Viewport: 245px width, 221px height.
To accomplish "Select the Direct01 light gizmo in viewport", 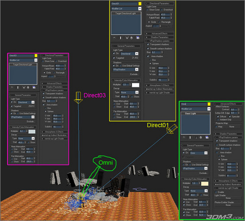I will [x=172, y=129].
